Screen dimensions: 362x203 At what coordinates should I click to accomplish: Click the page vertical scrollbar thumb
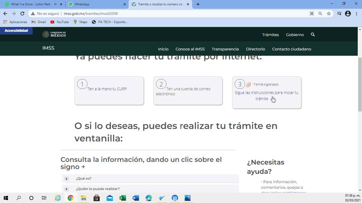tap(360, 84)
